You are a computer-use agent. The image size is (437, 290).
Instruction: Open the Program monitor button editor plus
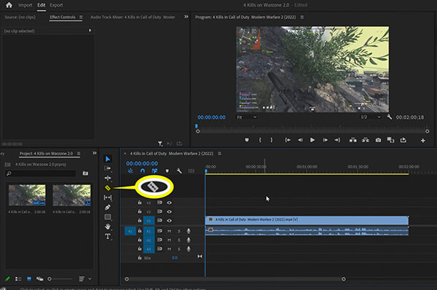coord(422,141)
